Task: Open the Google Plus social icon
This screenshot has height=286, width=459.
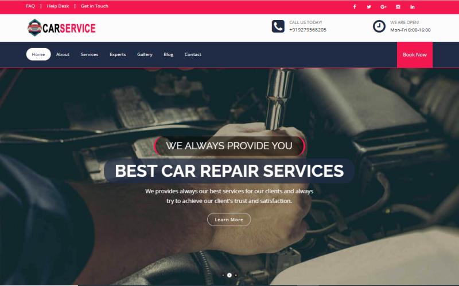Action: 383,7
